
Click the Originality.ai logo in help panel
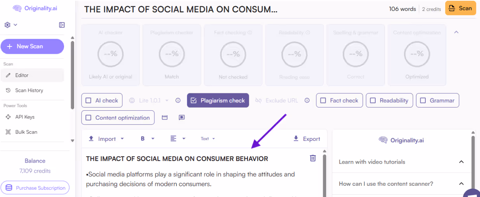point(401,140)
